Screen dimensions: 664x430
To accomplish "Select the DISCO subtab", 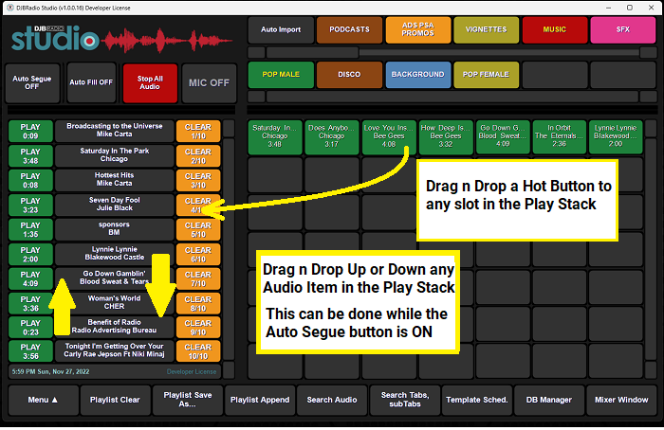I will tap(349, 75).
